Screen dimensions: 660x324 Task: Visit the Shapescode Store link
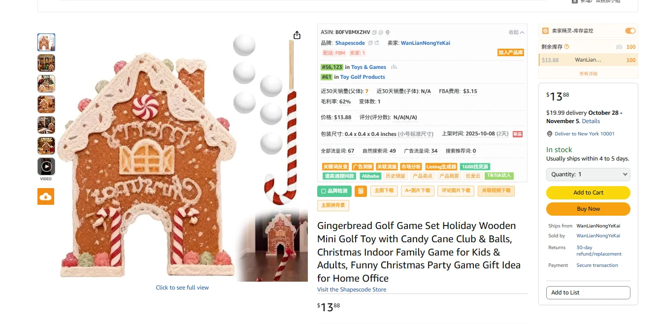352,290
